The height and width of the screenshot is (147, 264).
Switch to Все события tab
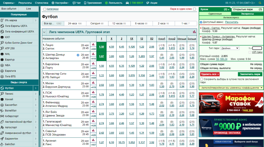pyautogui.click(x=9, y=9)
